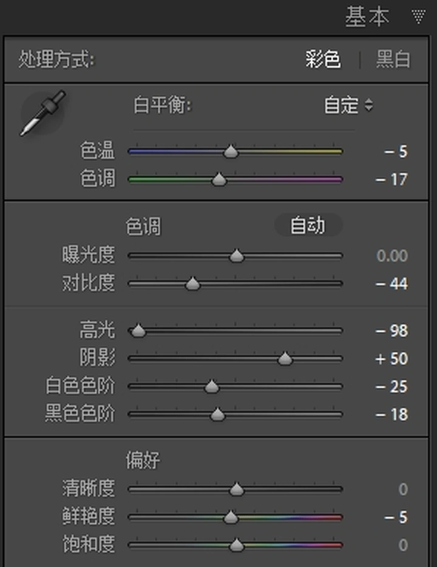Click the 鲜艳度 slider handle

(x=231, y=517)
